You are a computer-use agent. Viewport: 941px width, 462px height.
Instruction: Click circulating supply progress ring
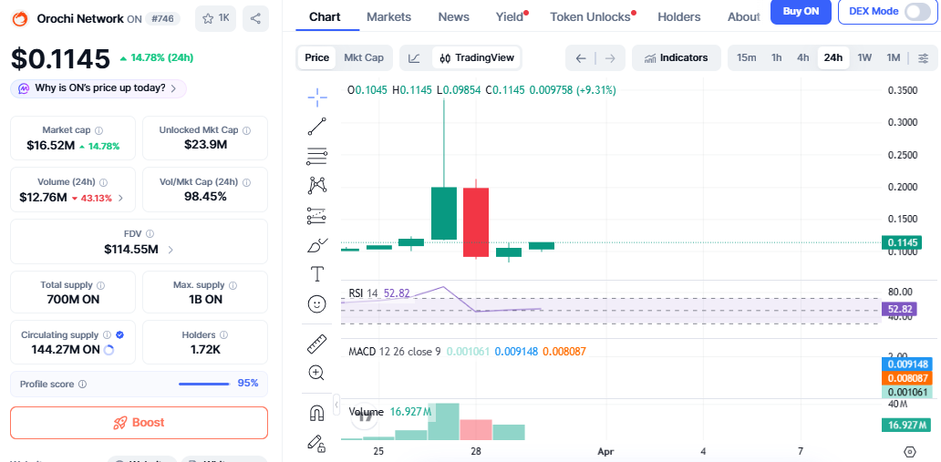109,350
